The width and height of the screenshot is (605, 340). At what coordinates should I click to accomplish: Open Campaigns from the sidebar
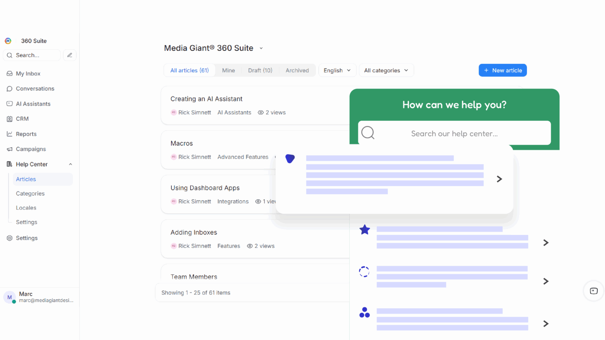pyautogui.click(x=31, y=149)
